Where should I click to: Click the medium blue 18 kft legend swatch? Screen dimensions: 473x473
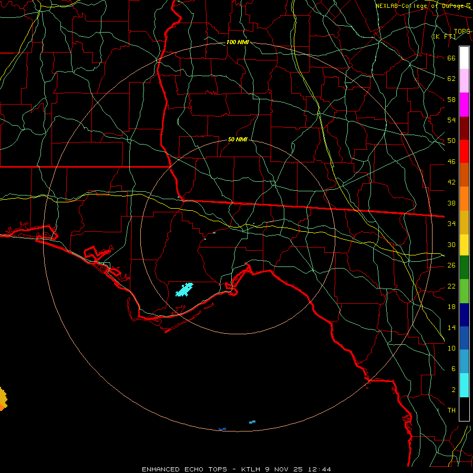464,338
